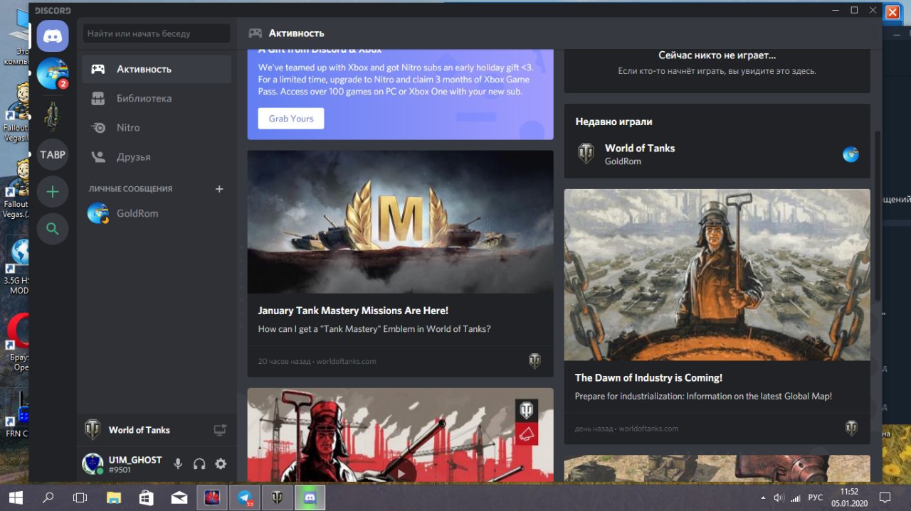
Task: Select Активность in sidebar
Action: pyautogui.click(x=157, y=69)
